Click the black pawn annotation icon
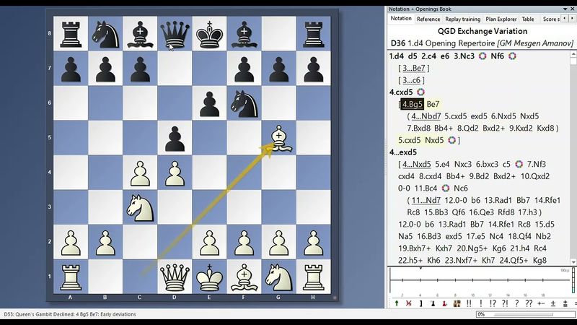 click(x=433, y=303)
